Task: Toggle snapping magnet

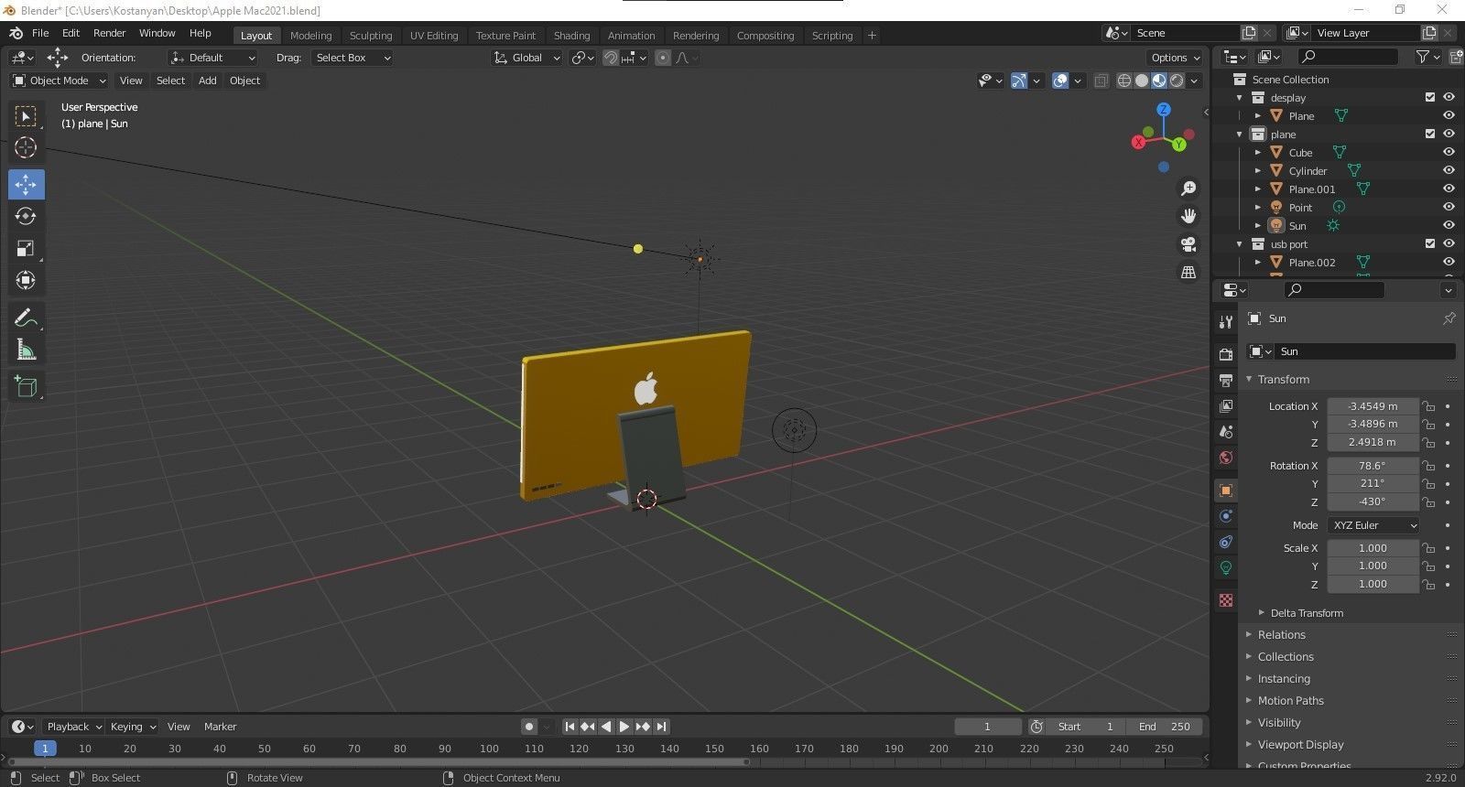Action: click(611, 58)
